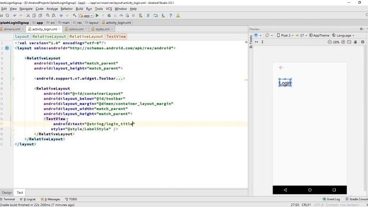The height and width of the screenshot is (207, 368).
Task: Click the Replace icon next to Find
Action: tap(53, 16)
